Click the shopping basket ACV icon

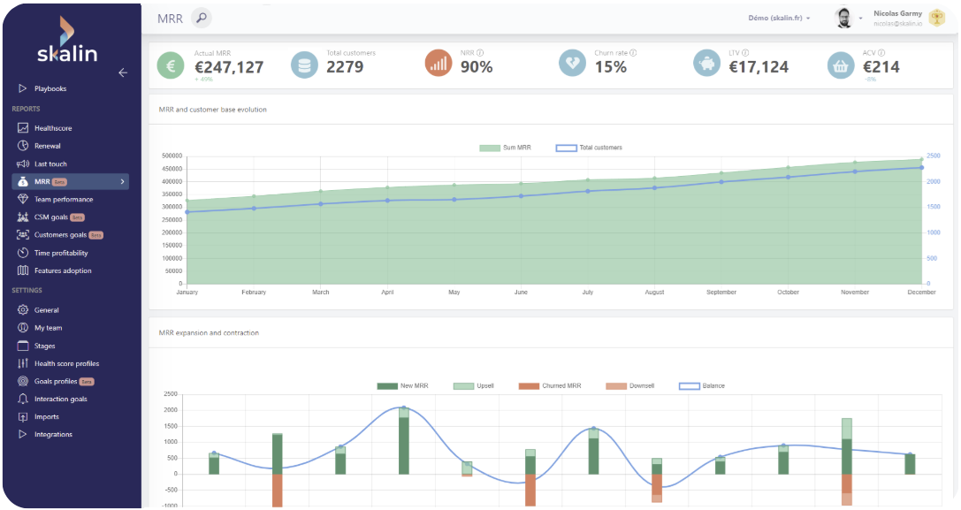tap(840, 65)
